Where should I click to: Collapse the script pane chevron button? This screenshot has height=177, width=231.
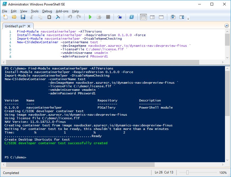click(227, 26)
